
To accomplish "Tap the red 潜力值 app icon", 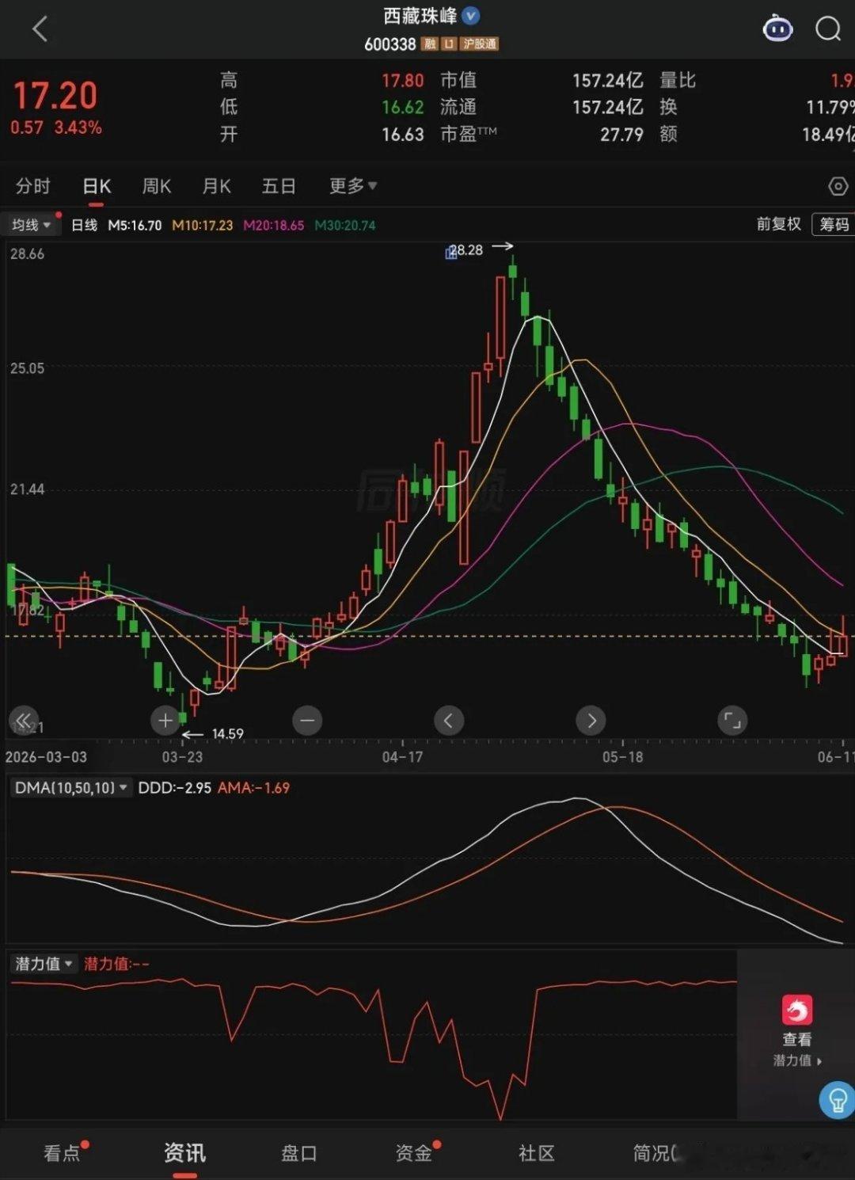I will click(796, 1011).
